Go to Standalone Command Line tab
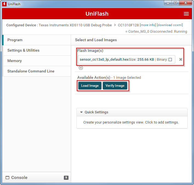The height and width of the screenshot is (185, 194). [36, 71]
